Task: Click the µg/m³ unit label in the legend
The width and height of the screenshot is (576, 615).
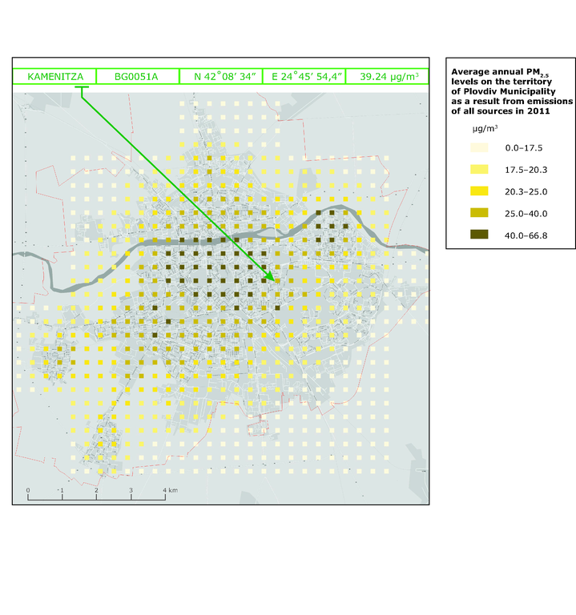Action: 480,128
